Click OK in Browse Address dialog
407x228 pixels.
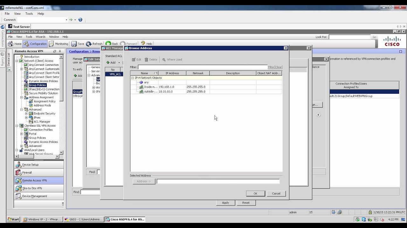click(x=255, y=193)
